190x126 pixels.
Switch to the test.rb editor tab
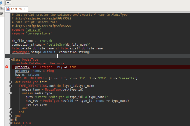click(16, 9)
